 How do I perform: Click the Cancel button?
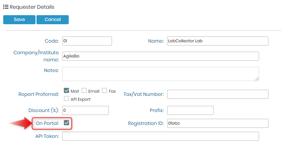(53, 20)
